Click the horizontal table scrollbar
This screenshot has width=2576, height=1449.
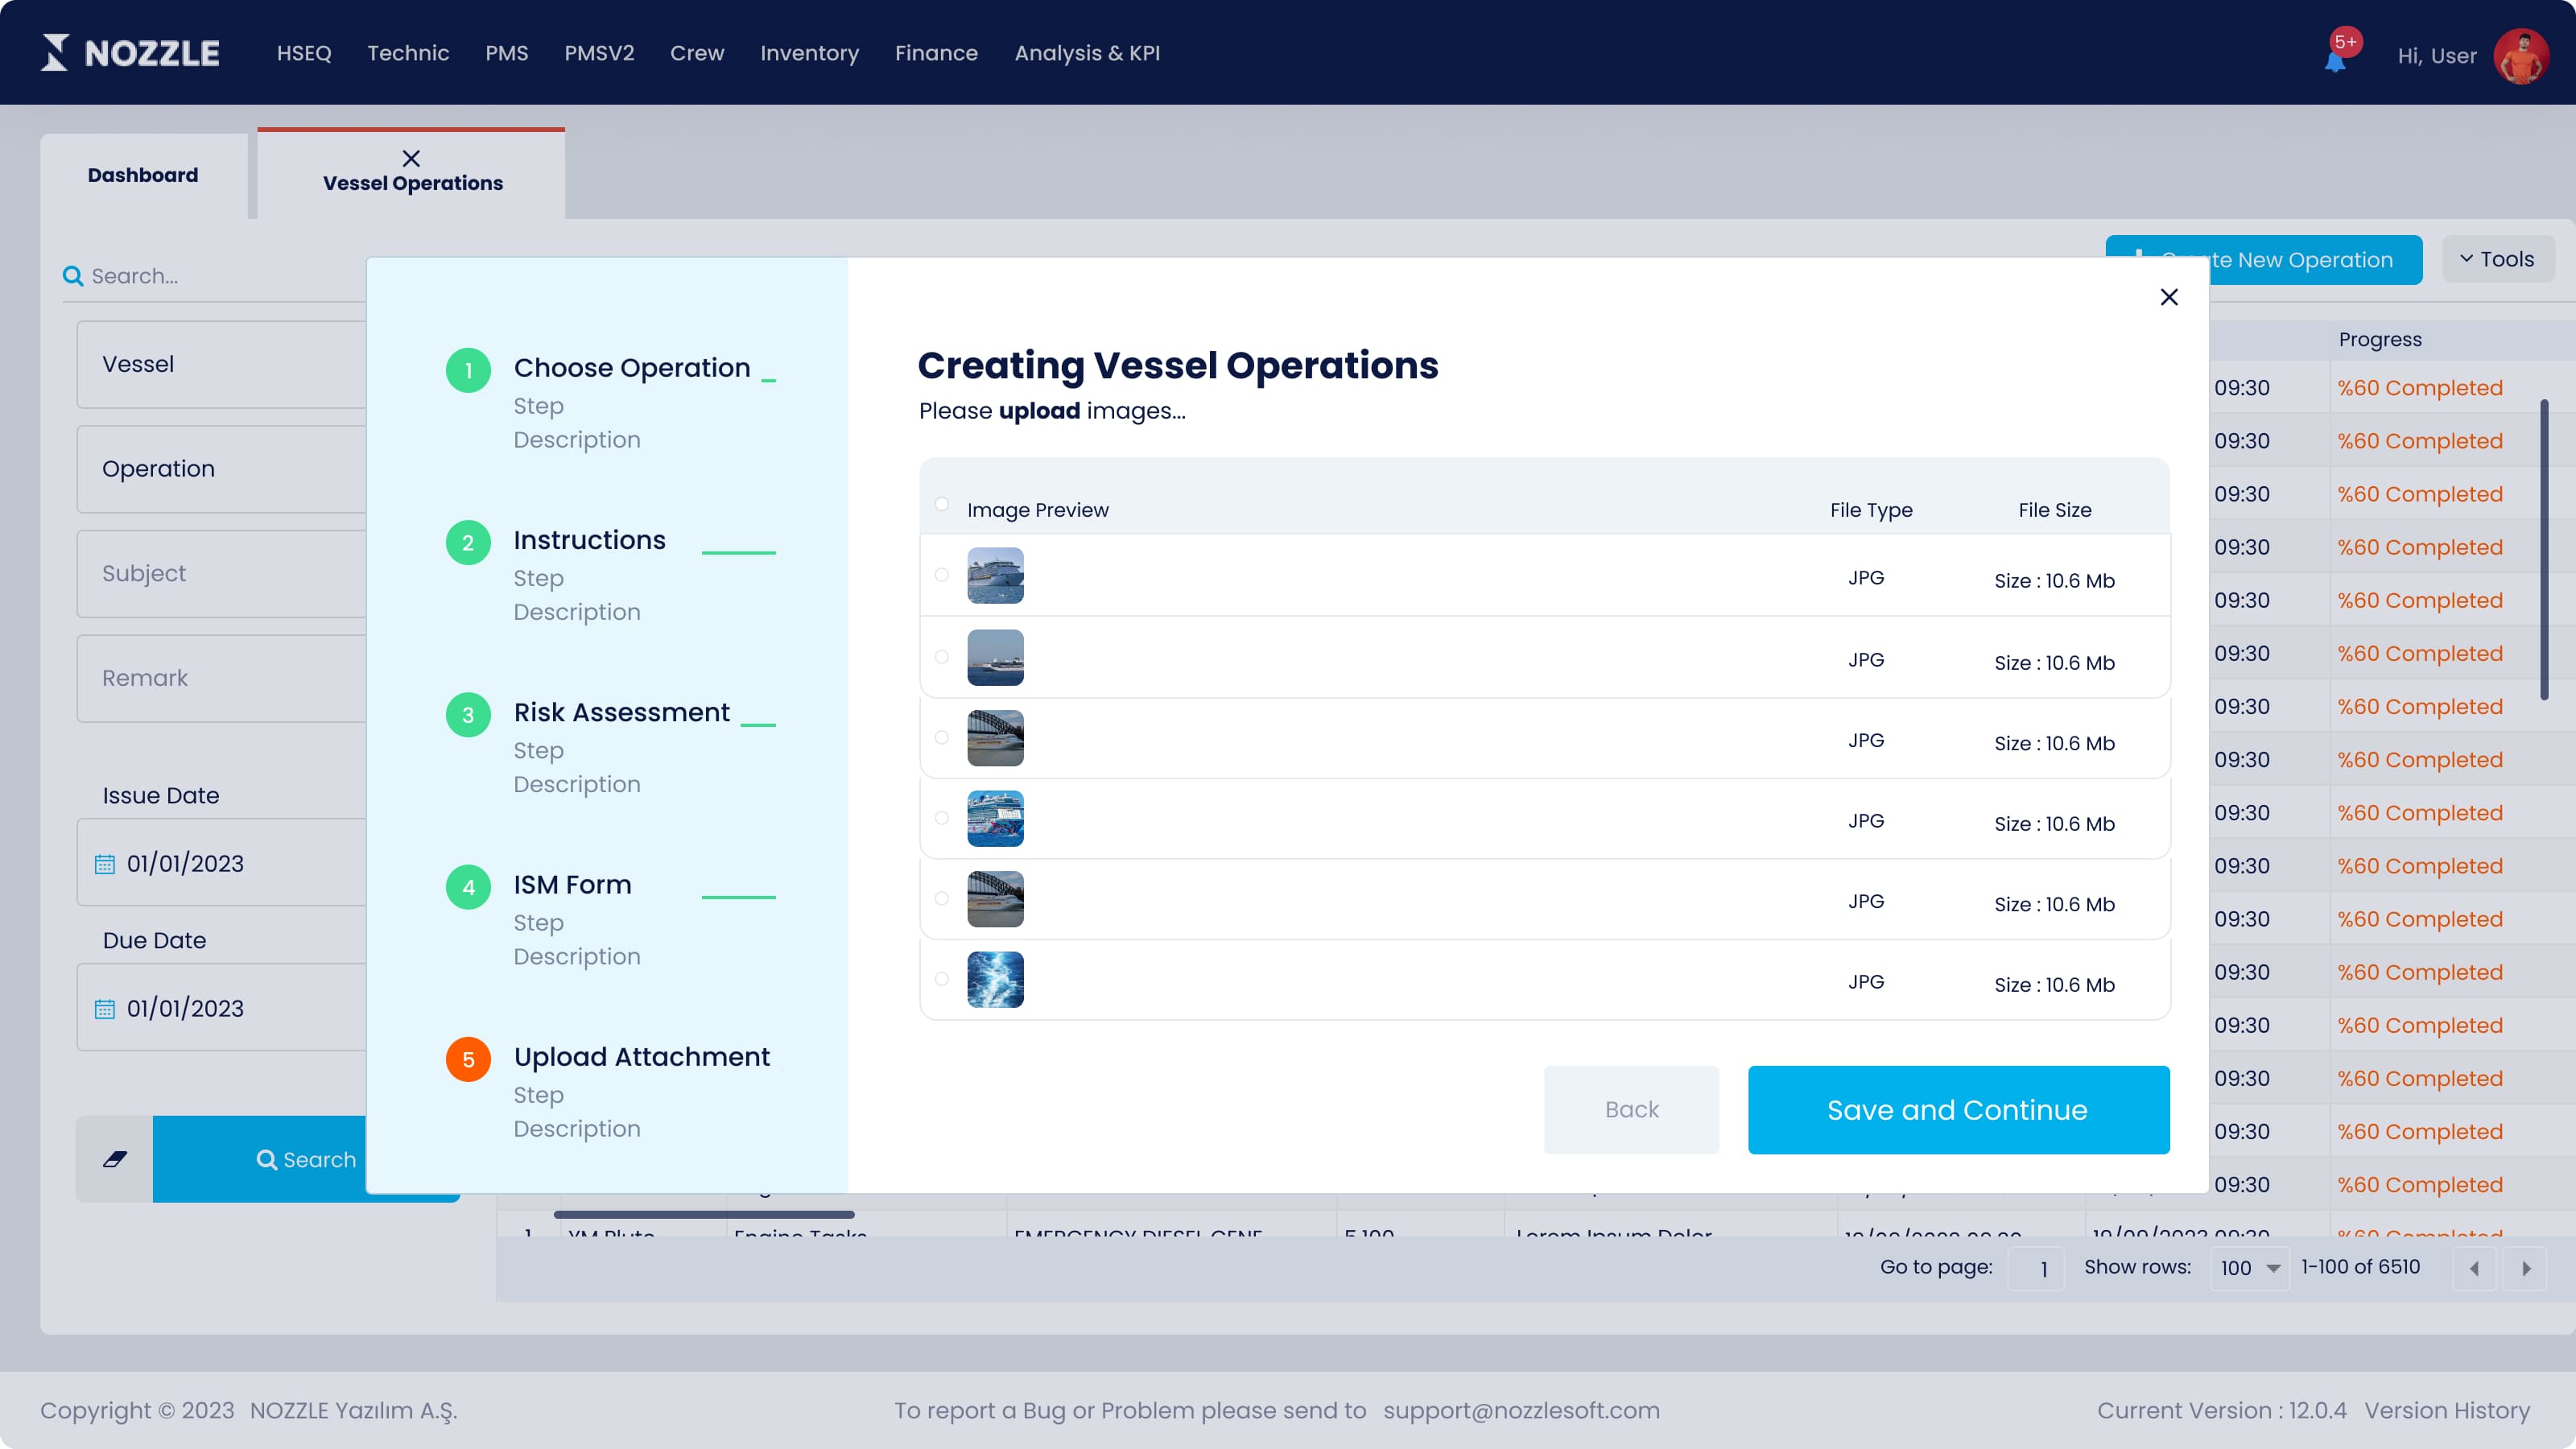(x=704, y=1214)
